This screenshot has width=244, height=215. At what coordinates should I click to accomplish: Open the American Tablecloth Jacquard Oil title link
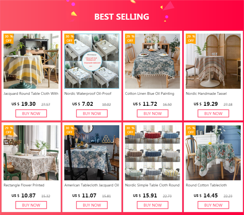(92, 185)
